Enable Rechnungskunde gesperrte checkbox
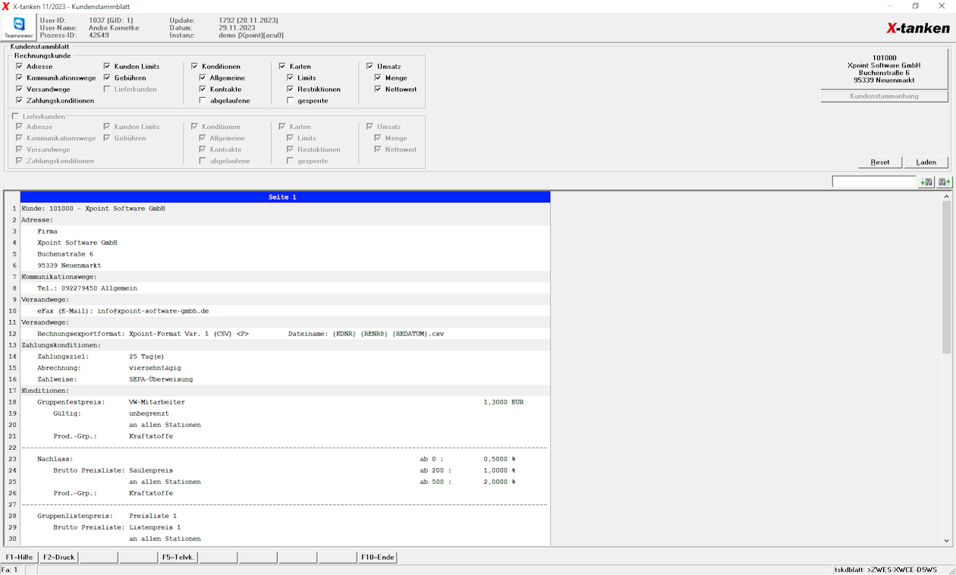Image resolution: width=956 pixels, height=575 pixels. 291,101
